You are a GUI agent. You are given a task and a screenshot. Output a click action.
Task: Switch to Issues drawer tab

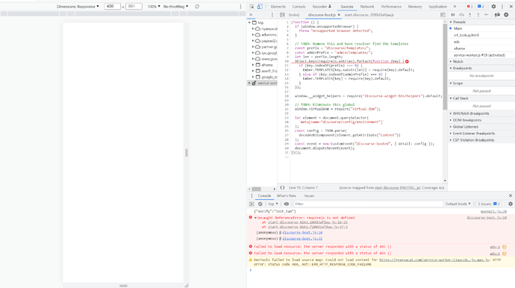309,195
